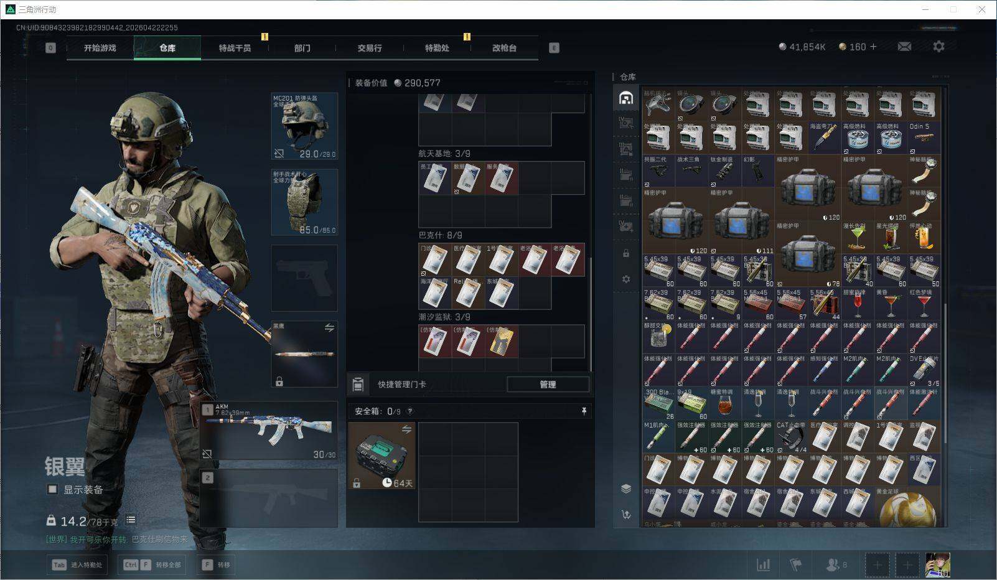Select the 9x19 ammo box
The image size is (997, 580).
tap(691, 404)
